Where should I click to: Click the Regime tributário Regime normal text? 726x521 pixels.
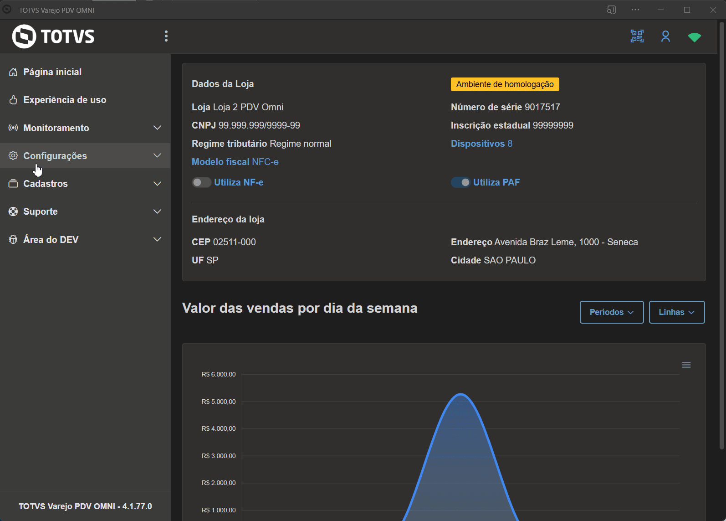[261, 144]
